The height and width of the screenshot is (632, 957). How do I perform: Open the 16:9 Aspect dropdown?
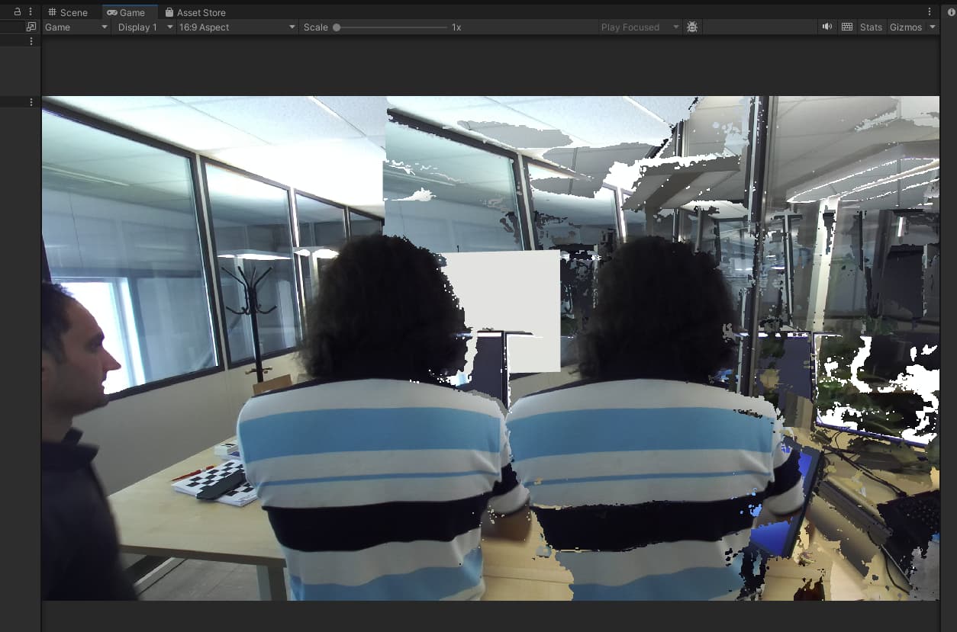tap(237, 27)
